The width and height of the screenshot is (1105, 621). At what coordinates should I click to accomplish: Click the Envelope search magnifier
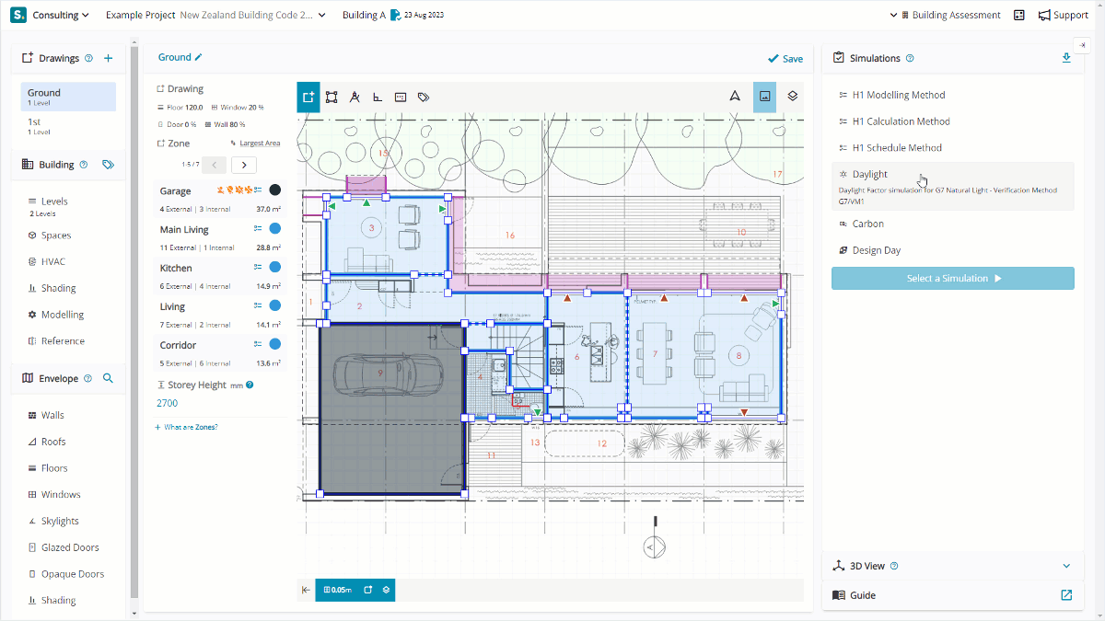[108, 378]
